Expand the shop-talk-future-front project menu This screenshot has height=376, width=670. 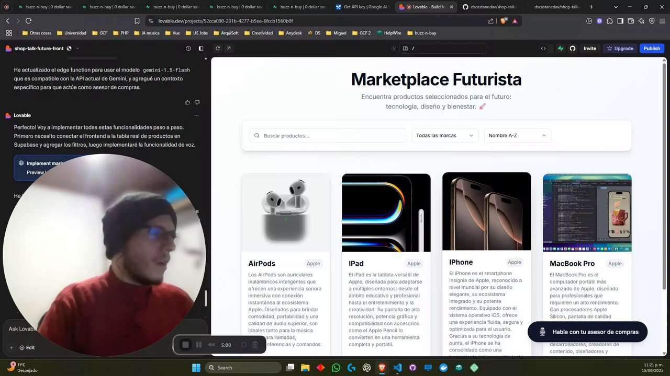click(x=77, y=49)
